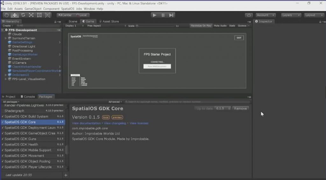
Task: Open the Layers dropdown
Action: pos(291,15)
